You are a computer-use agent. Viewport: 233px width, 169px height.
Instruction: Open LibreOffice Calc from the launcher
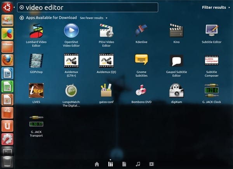click(x=7, y=86)
